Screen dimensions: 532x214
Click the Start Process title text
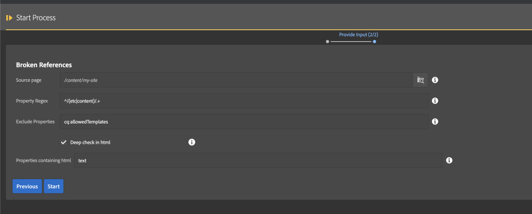pyautogui.click(x=36, y=18)
